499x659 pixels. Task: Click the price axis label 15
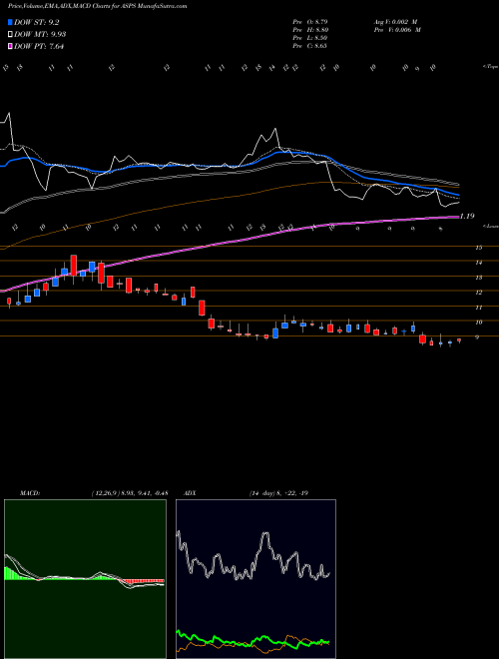(x=478, y=248)
